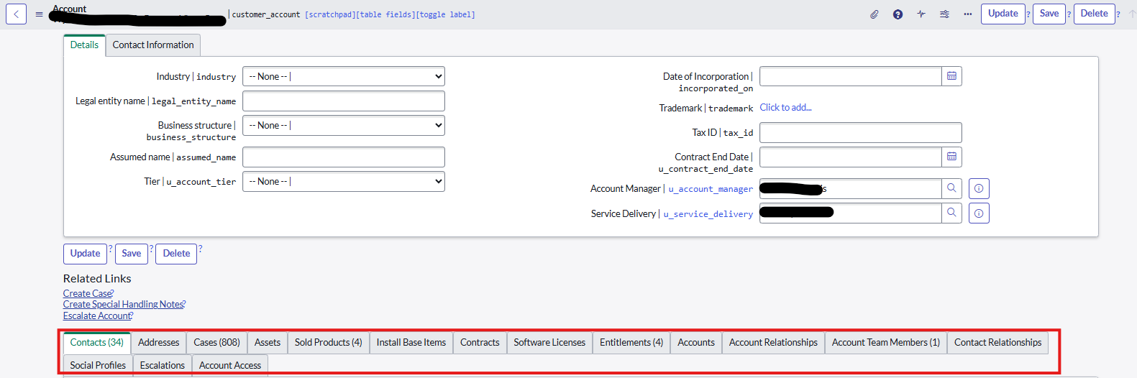
Task: Click the Save button in the header
Action: tap(1049, 14)
